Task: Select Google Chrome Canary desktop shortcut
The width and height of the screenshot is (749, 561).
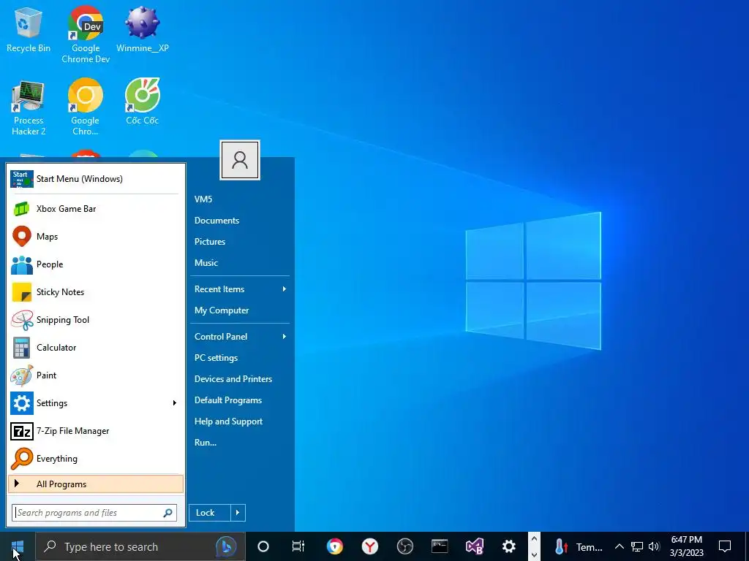Action: point(86,108)
